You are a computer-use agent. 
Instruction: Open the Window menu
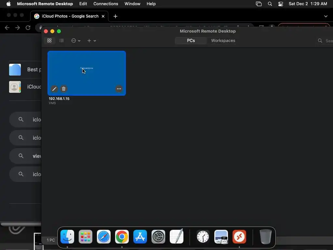pos(132,4)
